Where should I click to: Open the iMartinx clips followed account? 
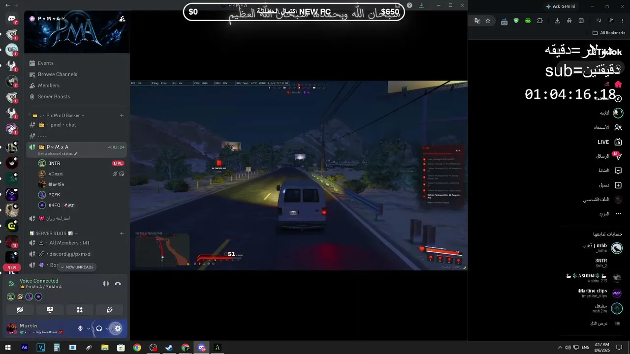600,293
